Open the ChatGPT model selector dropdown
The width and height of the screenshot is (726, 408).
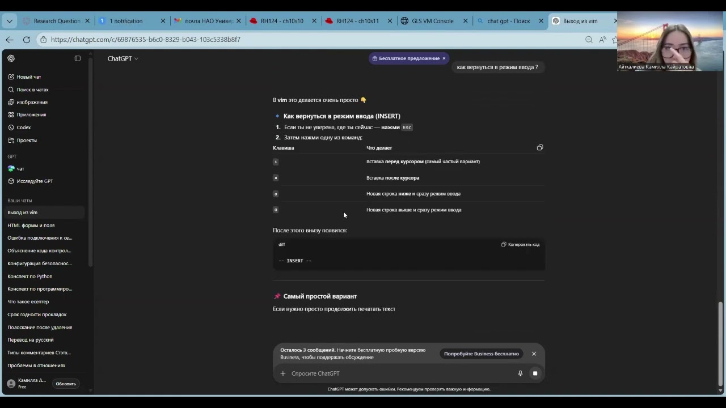click(x=123, y=58)
